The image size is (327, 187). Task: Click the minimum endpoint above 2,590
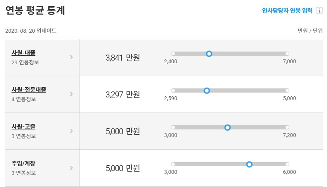(x=173, y=90)
